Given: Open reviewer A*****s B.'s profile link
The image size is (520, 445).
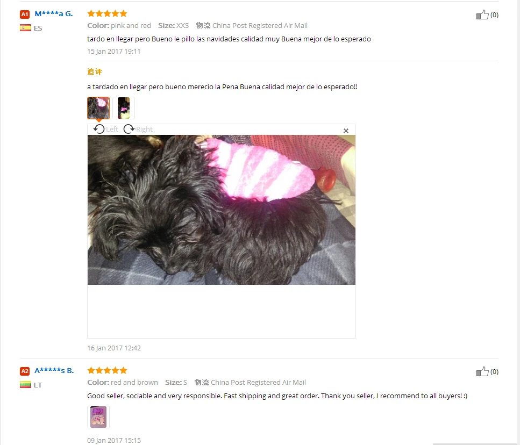Looking at the screenshot, I should point(54,370).
